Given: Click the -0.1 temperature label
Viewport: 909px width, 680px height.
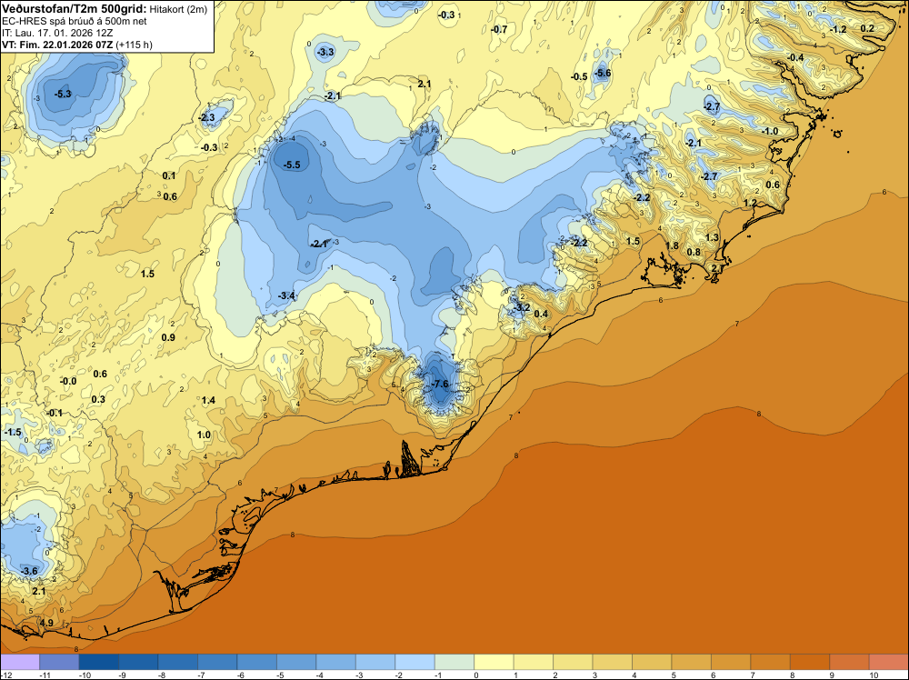Looking at the screenshot, I should pos(54,413).
